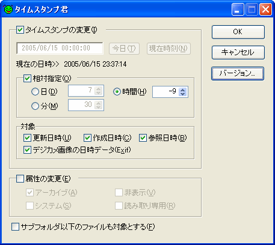Image resolution: width=275 pixels, height=245 pixels.
Task: Close the タイムスタンプ君 window
Action: [x=265, y=10]
